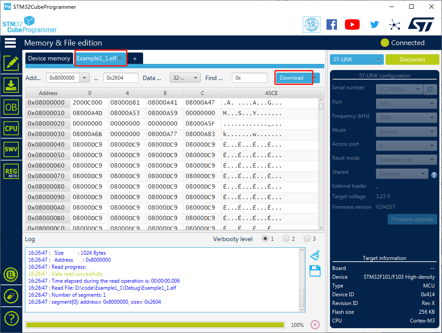The width and height of the screenshot is (442, 333).
Task: Click the address input 0x8000000
Action: (63, 78)
